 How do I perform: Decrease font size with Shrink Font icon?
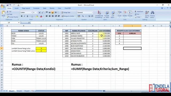pyautogui.click(x=42, y=13)
